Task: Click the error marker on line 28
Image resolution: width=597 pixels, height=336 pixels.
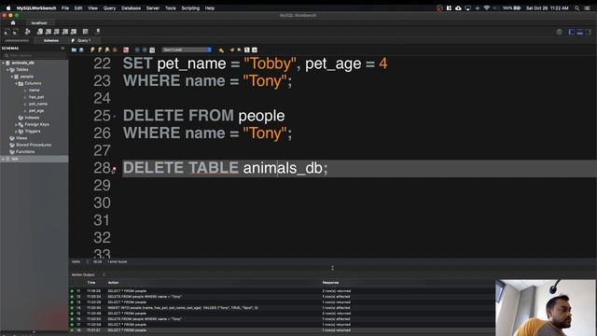Action: pos(114,170)
